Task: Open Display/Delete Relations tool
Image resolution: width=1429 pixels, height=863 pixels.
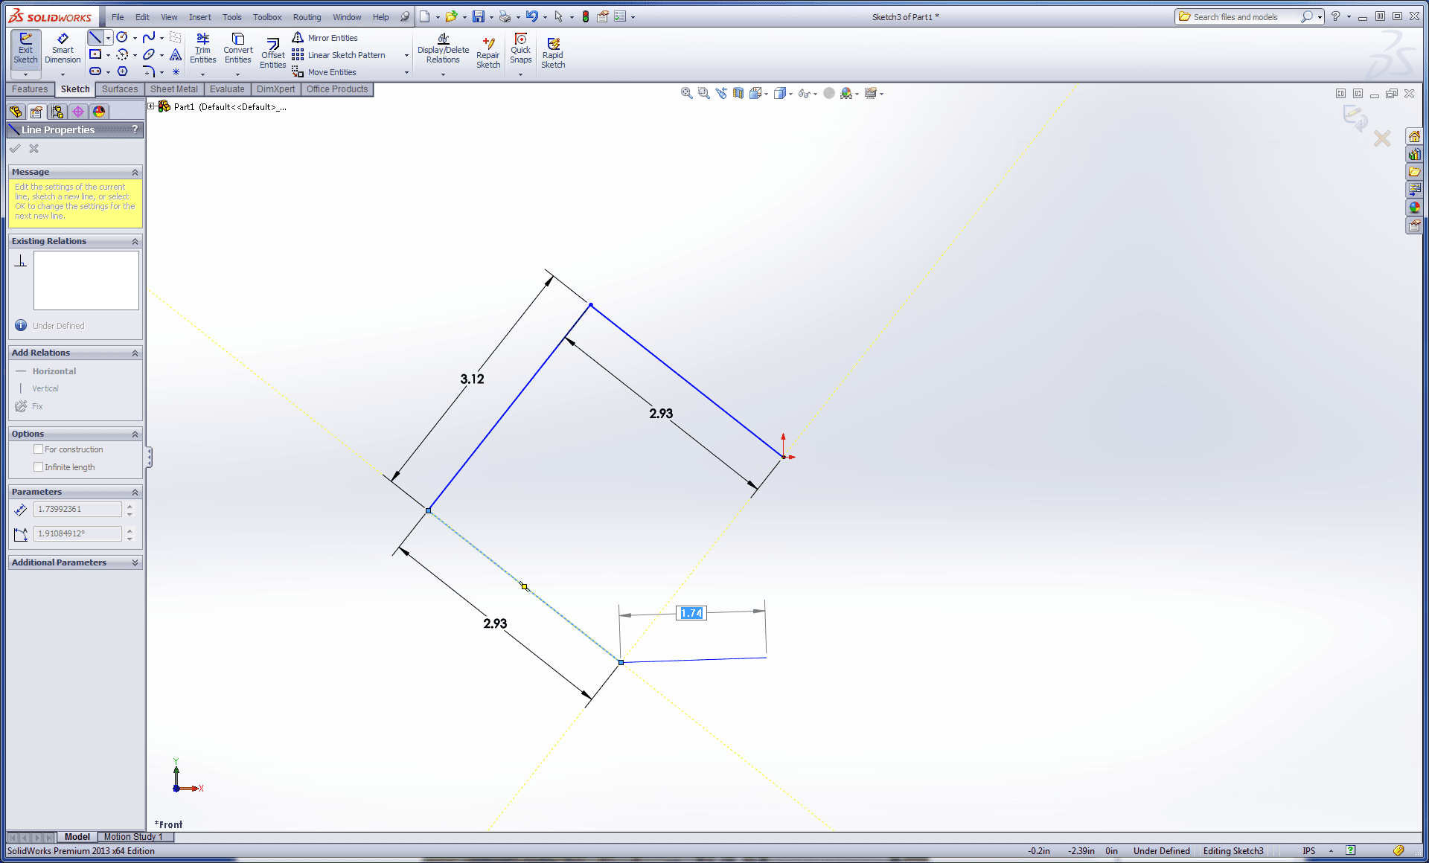Action: click(443, 49)
